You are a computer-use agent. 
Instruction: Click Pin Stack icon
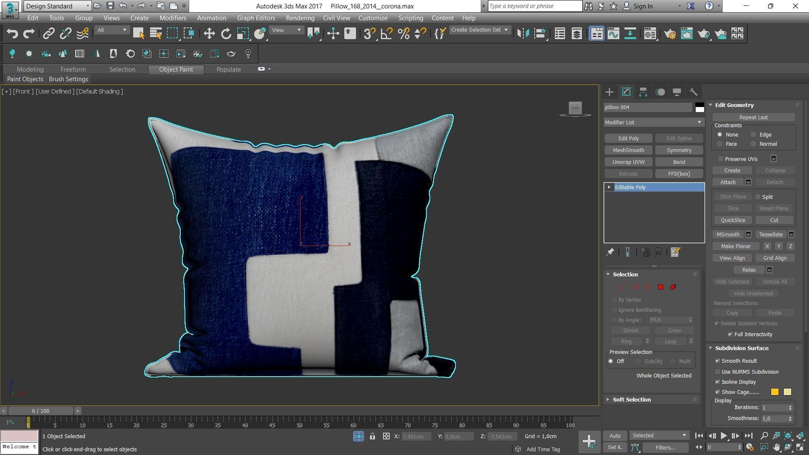[x=610, y=252]
